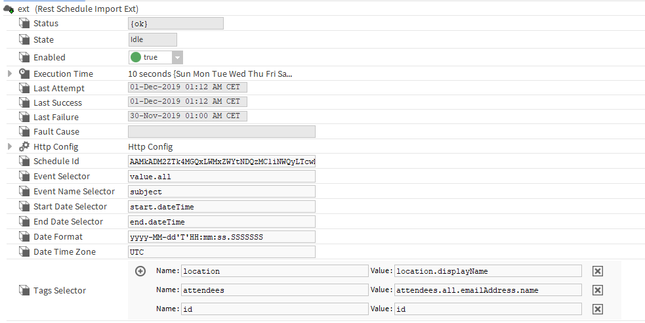Click the Status property icon

[24, 24]
